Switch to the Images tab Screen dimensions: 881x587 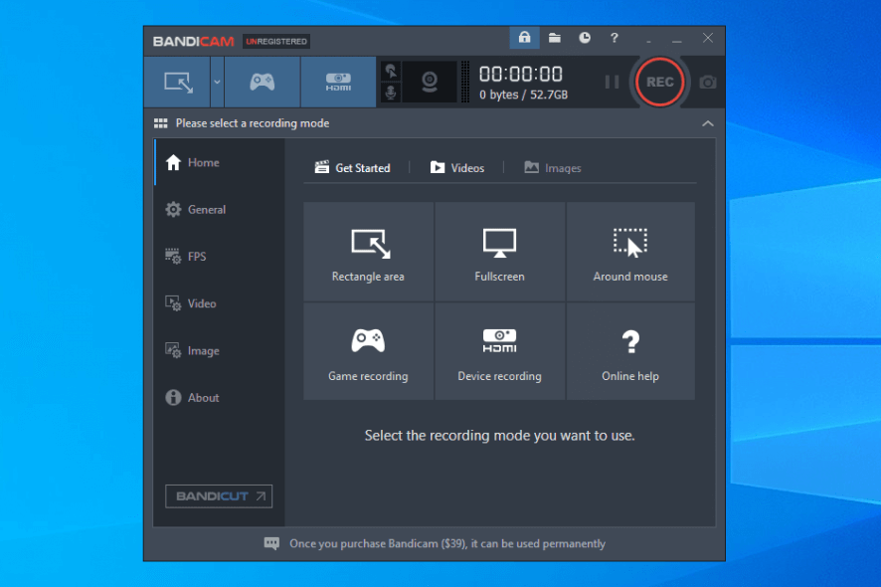pyautogui.click(x=553, y=167)
